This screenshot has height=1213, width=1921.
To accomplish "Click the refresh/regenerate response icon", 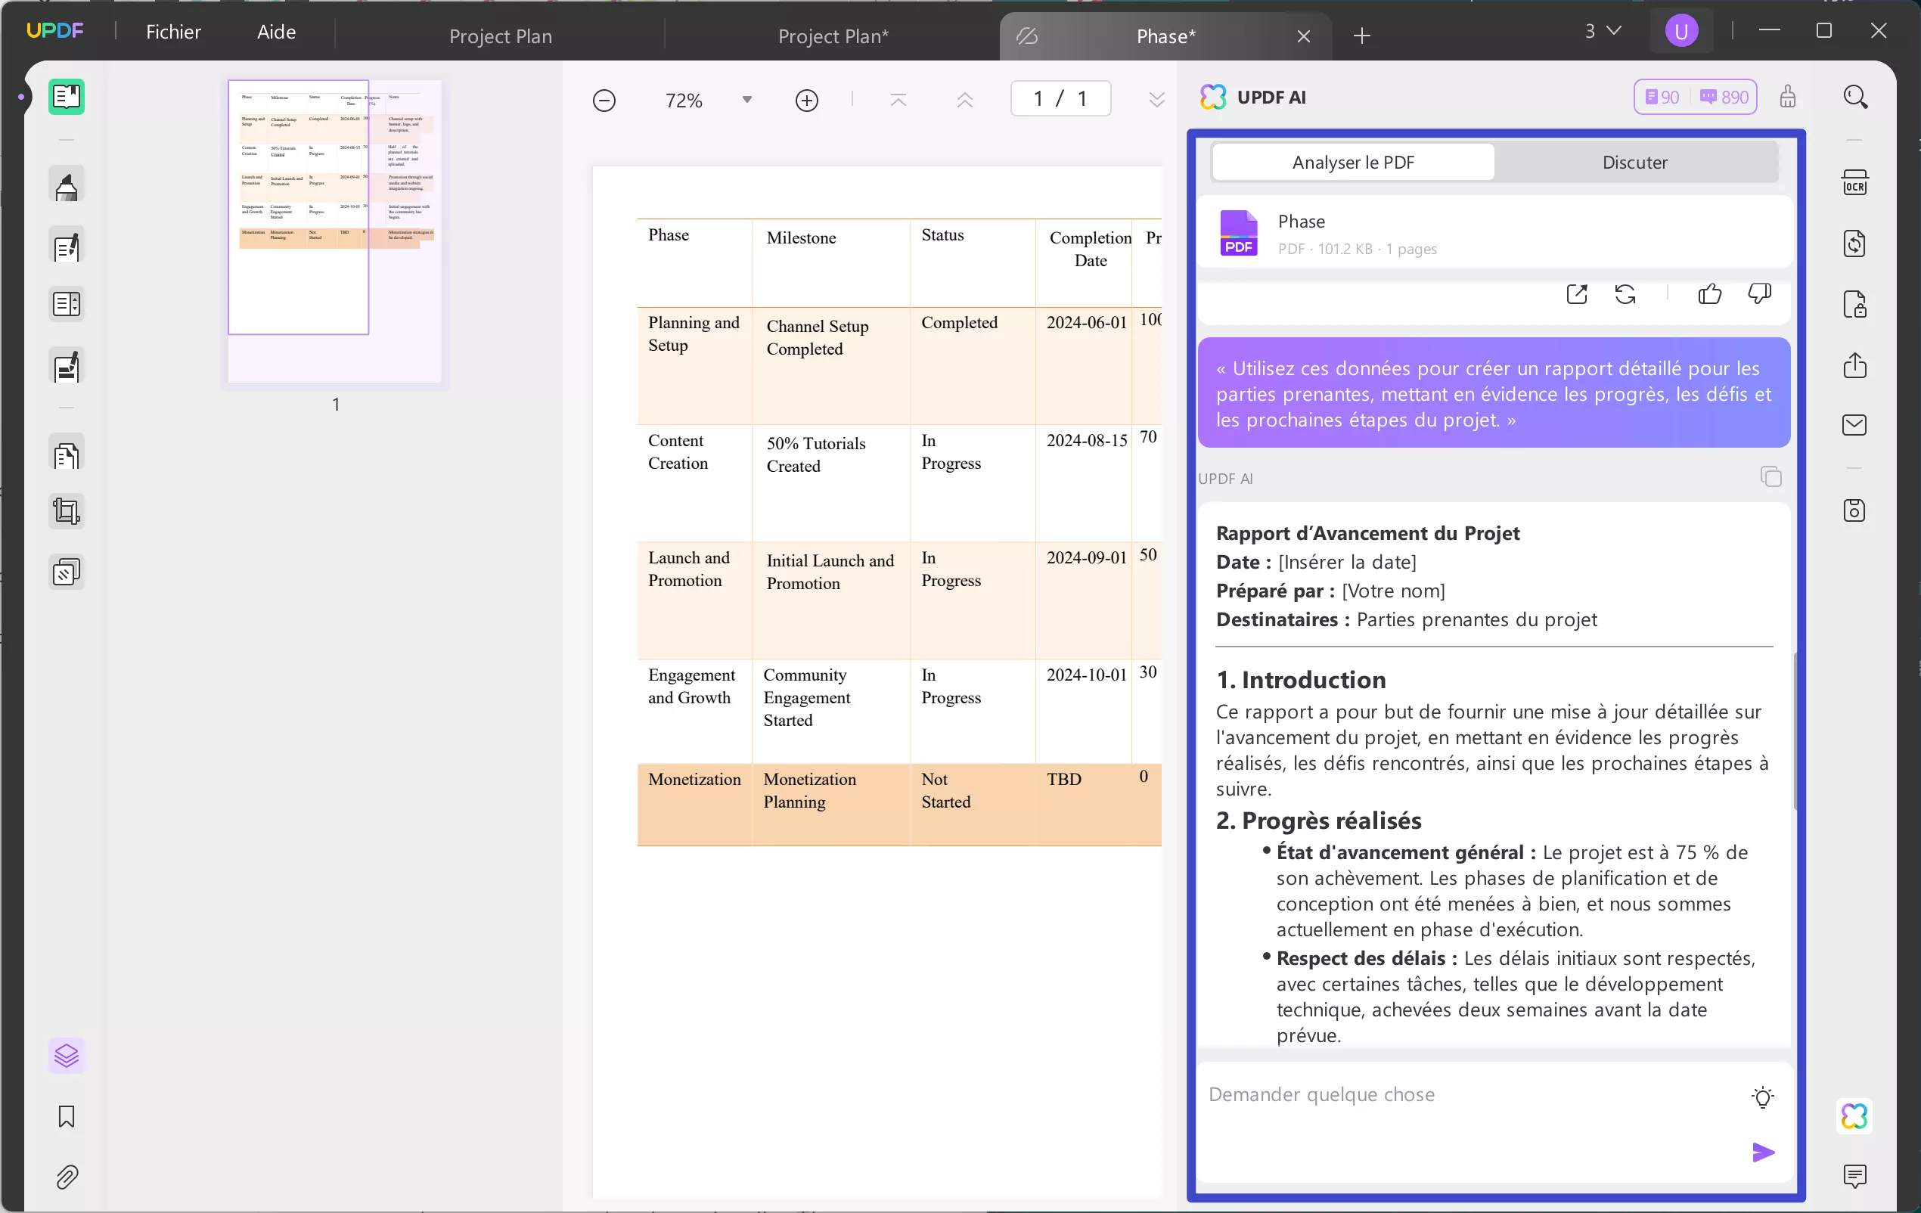I will pyautogui.click(x=1625, y=293).
